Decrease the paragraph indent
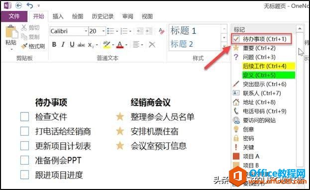 coord(140,31)
